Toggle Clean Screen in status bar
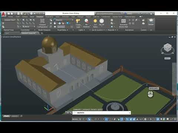178x133 pixels. 172,119
